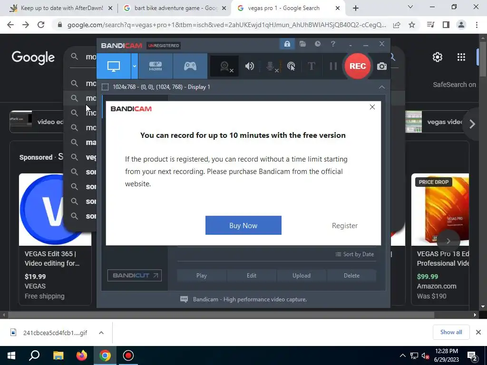Screen dimensions: 487x365
Task: Click the SafeSearch on label
Action: point(454,85)
